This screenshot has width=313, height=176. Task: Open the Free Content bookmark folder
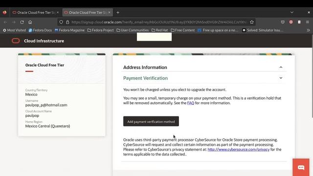(182, 30)
